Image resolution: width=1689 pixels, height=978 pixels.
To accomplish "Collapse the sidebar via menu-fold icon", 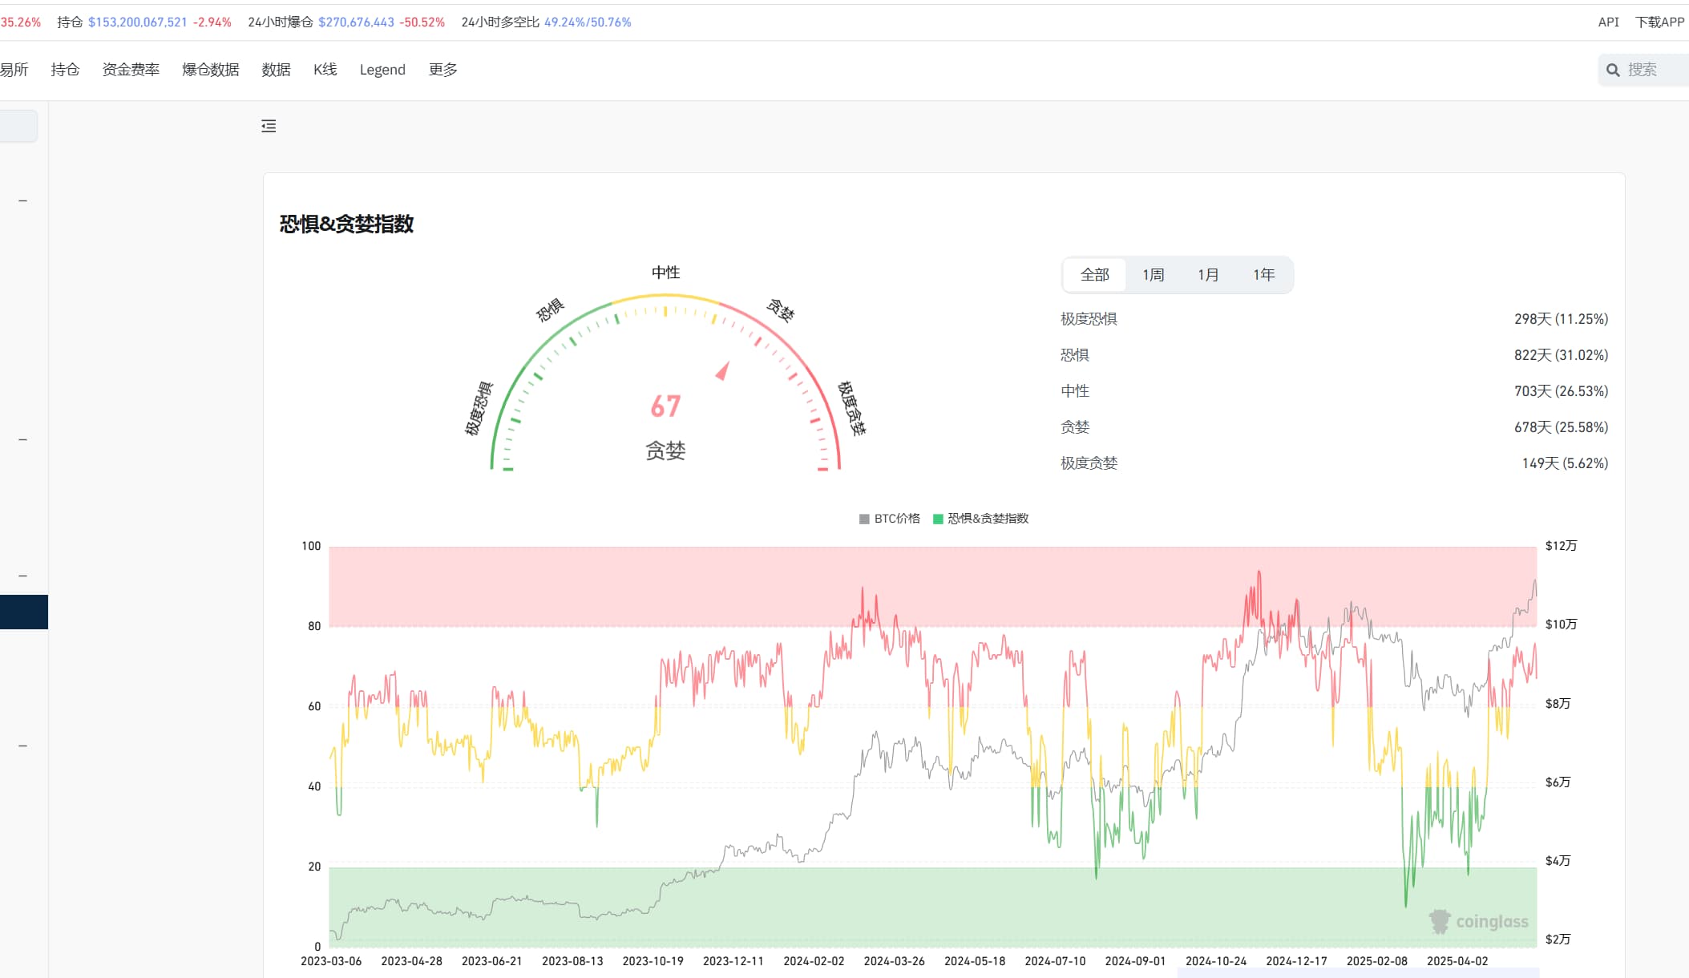I will click(269, 126).
